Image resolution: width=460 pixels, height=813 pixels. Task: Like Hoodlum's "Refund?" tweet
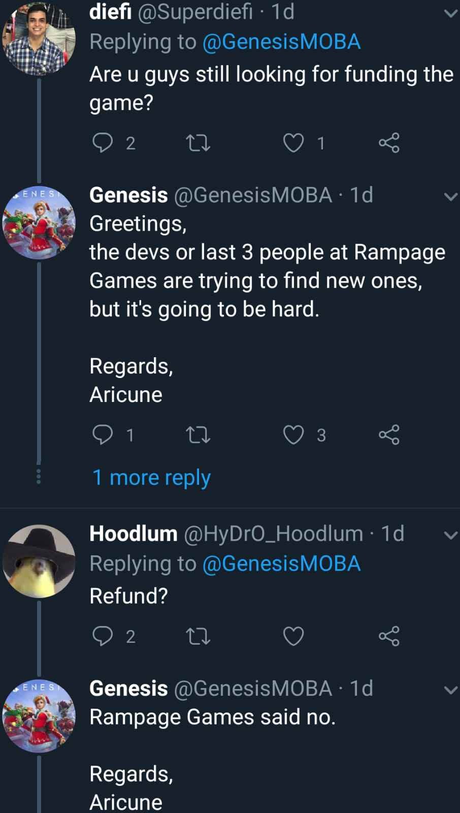293,636
